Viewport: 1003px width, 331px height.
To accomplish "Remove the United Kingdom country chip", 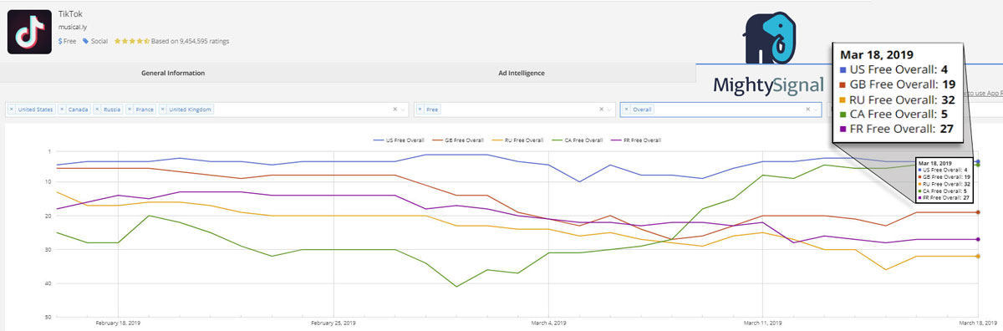I will pyautogui.click(x=164, y=109).
